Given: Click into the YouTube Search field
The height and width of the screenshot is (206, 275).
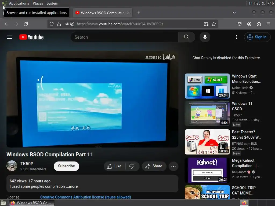Looking at the screenshot, I should coord(124,37).
